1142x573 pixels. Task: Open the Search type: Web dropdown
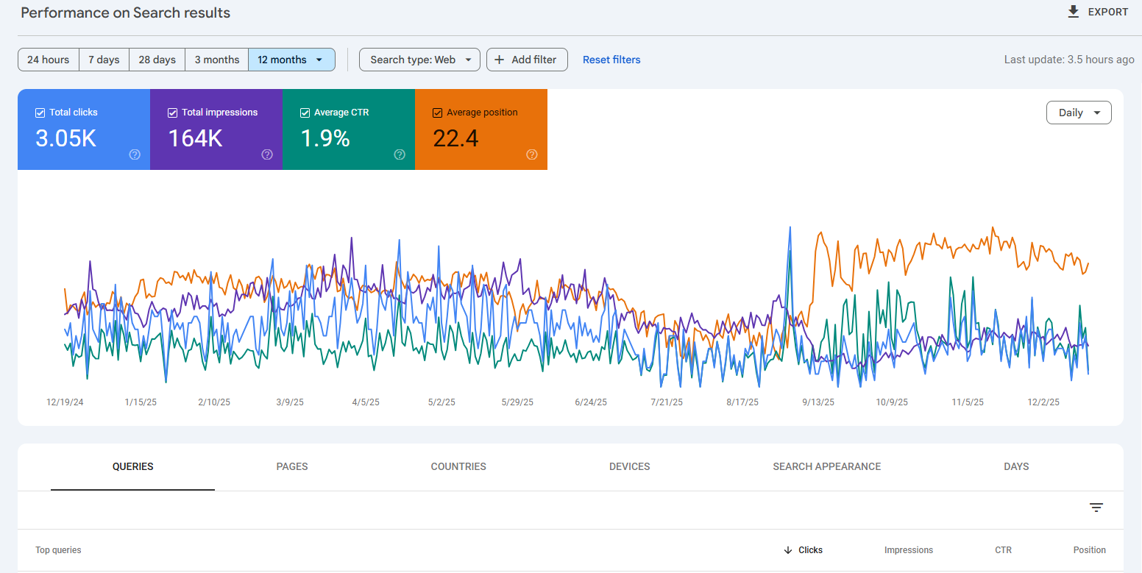click(419, 60)
